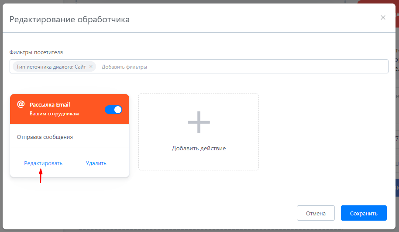Click the 'Добавить действие' label
Image resolution: width=399 pixels, height=232 pixels.
[199, 148]
